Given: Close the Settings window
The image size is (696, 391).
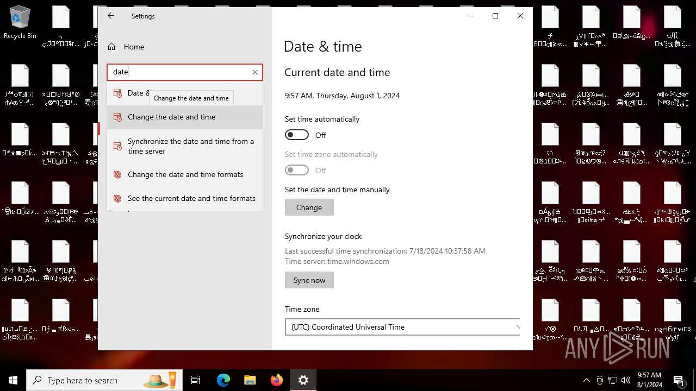Looking at the screenshot, I should click(x=520, y=16).
